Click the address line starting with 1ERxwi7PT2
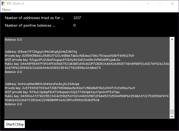179x131 pixels. [41, 52]
